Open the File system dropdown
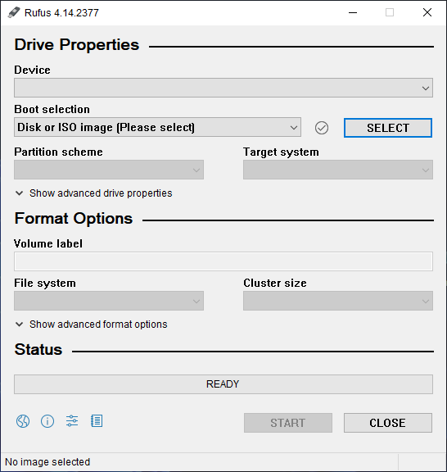Screen dimensions: 447x472 coord(109,301)
